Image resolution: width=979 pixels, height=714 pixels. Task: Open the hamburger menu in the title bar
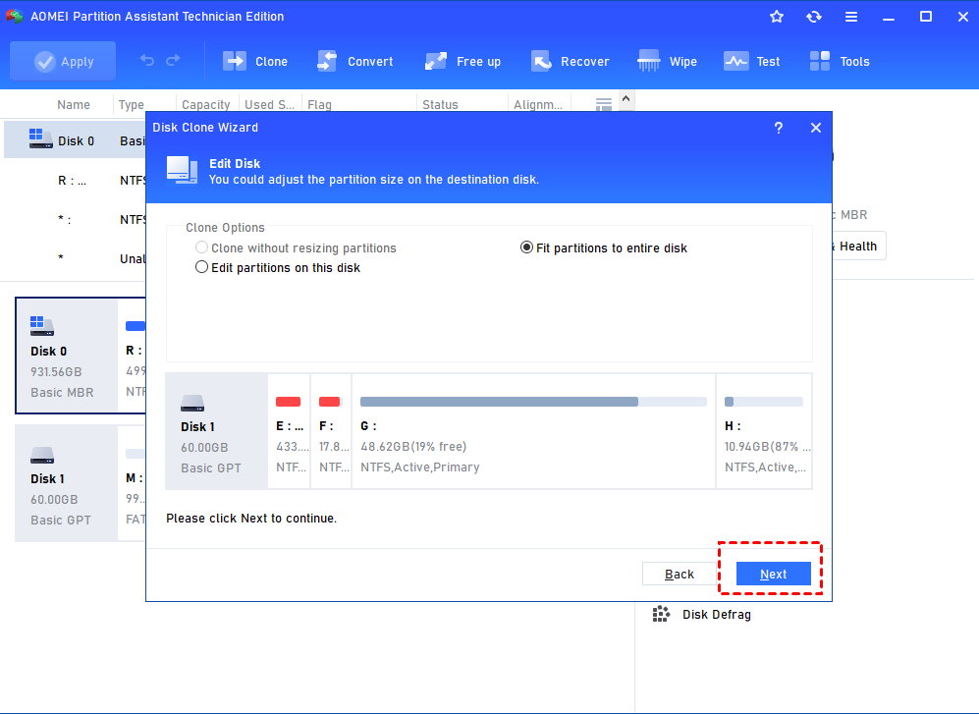pyautogui.click(x=850, y=16)
